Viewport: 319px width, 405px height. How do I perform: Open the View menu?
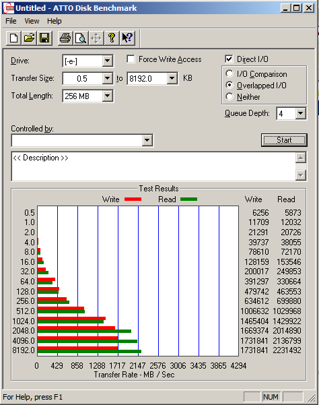click(x=32, y=21)
